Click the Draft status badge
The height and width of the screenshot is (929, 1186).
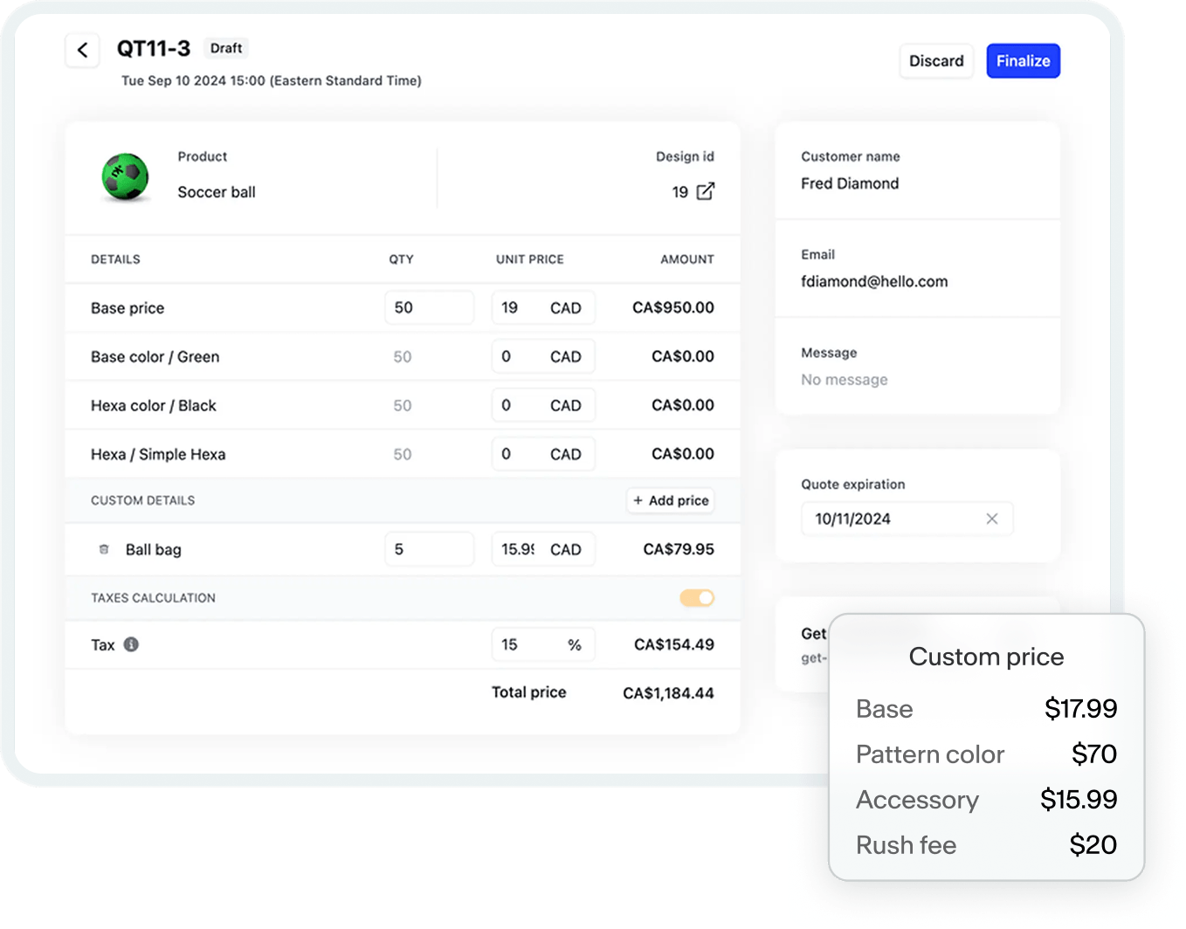(226, 48)
